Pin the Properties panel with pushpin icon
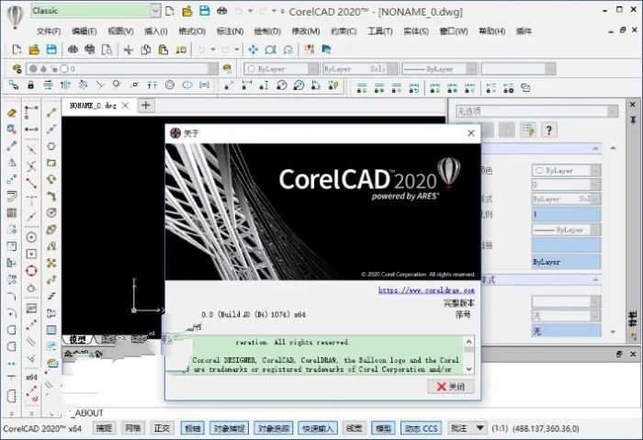 (x=633, y=120)
